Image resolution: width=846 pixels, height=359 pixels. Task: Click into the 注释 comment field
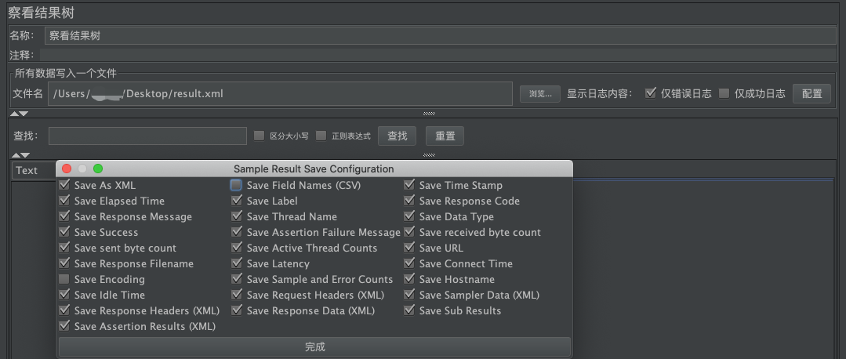pos(438,55)
